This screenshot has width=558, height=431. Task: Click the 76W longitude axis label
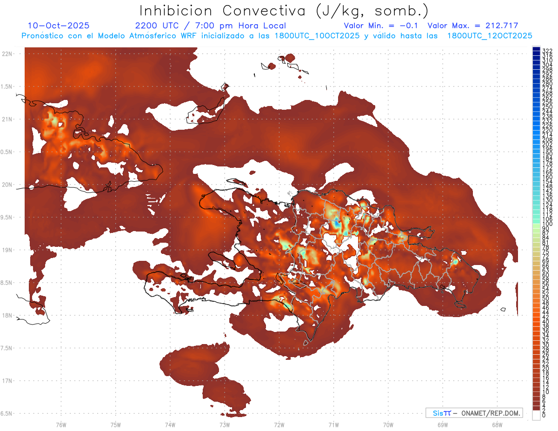coord(61,424)
